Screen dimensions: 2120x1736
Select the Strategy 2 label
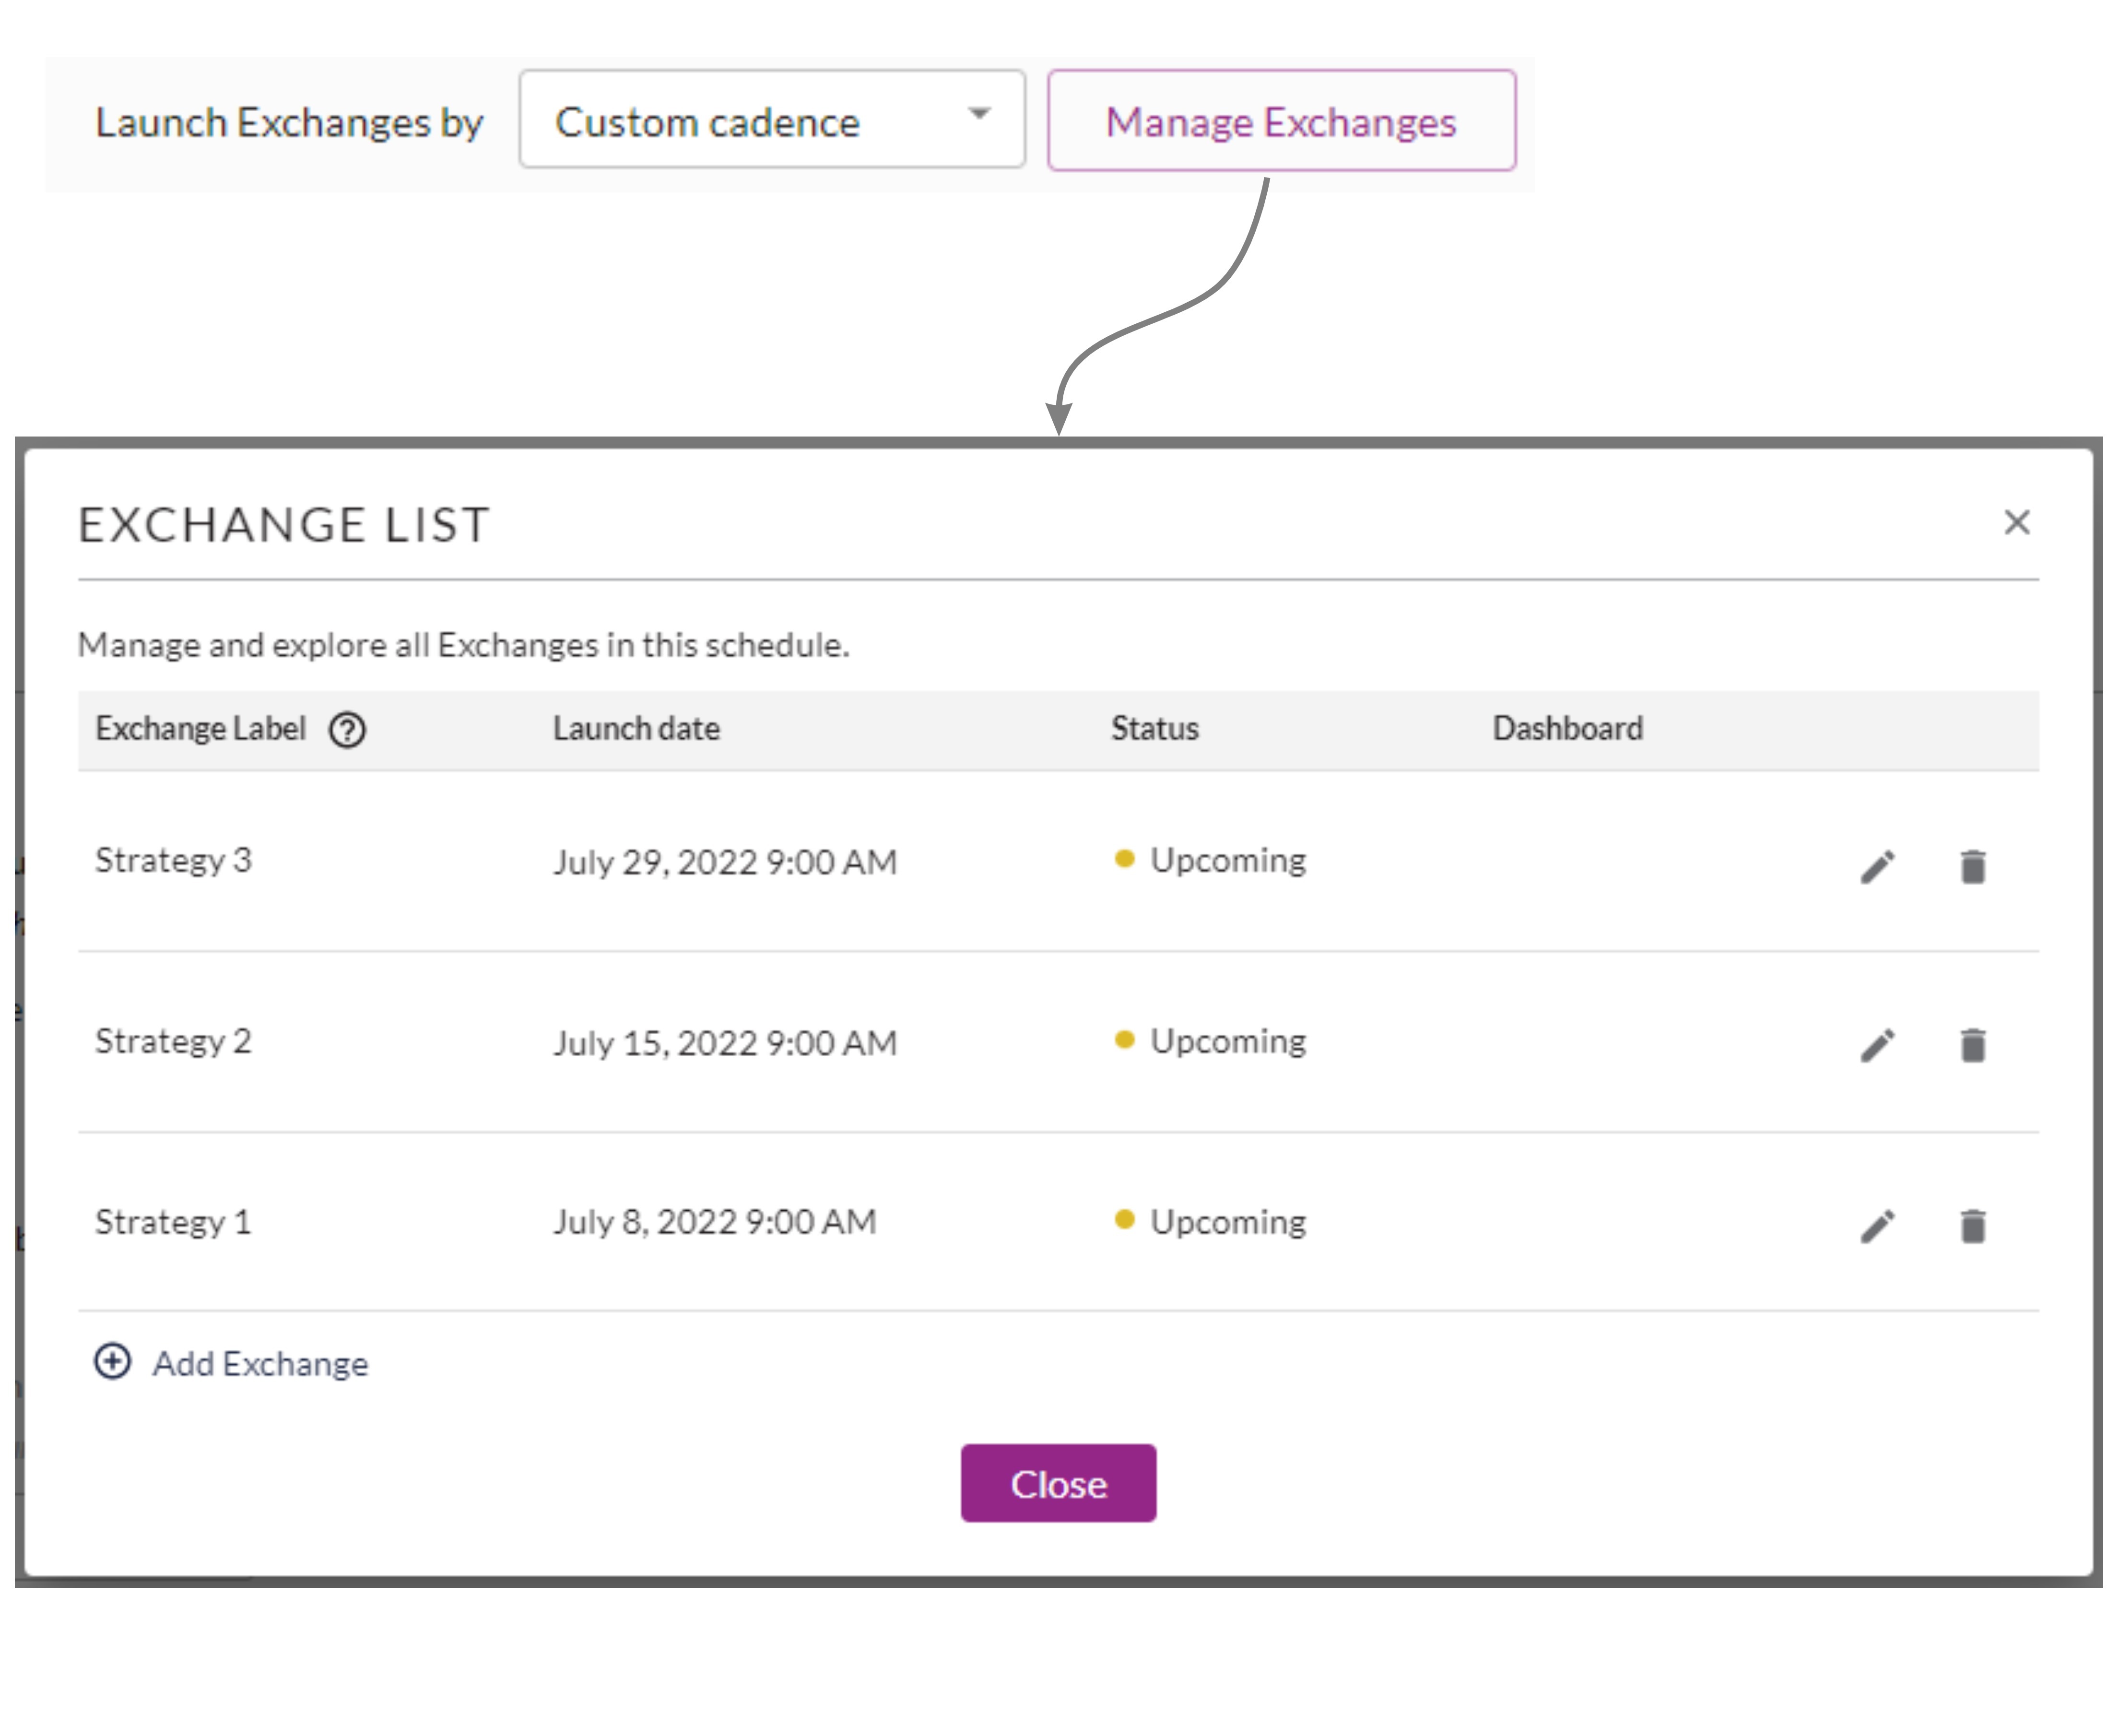coord(173,1042)
